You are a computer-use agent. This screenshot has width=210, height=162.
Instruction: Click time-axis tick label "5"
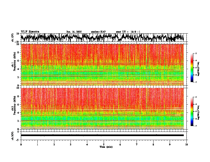(104, 145)
